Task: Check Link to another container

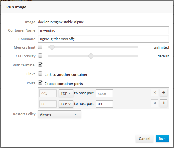Action: pyautogui.click(x=40, y=74)
